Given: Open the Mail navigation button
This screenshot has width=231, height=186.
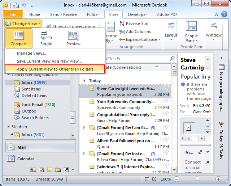Looking at the screenshot, I should [40, 147].
